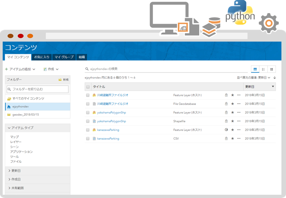
Task: Click lock icon for yokohamaPolygonShp Feature Layer
Action: point(226,112)
